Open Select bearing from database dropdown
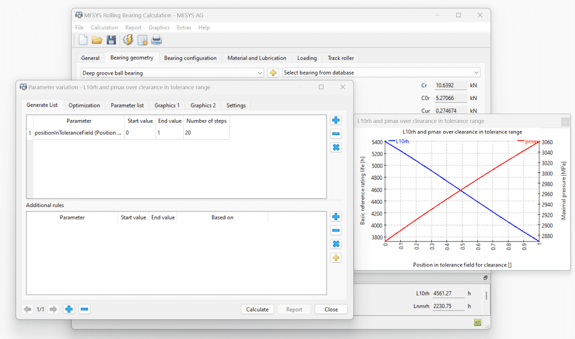 click(476, 73)
